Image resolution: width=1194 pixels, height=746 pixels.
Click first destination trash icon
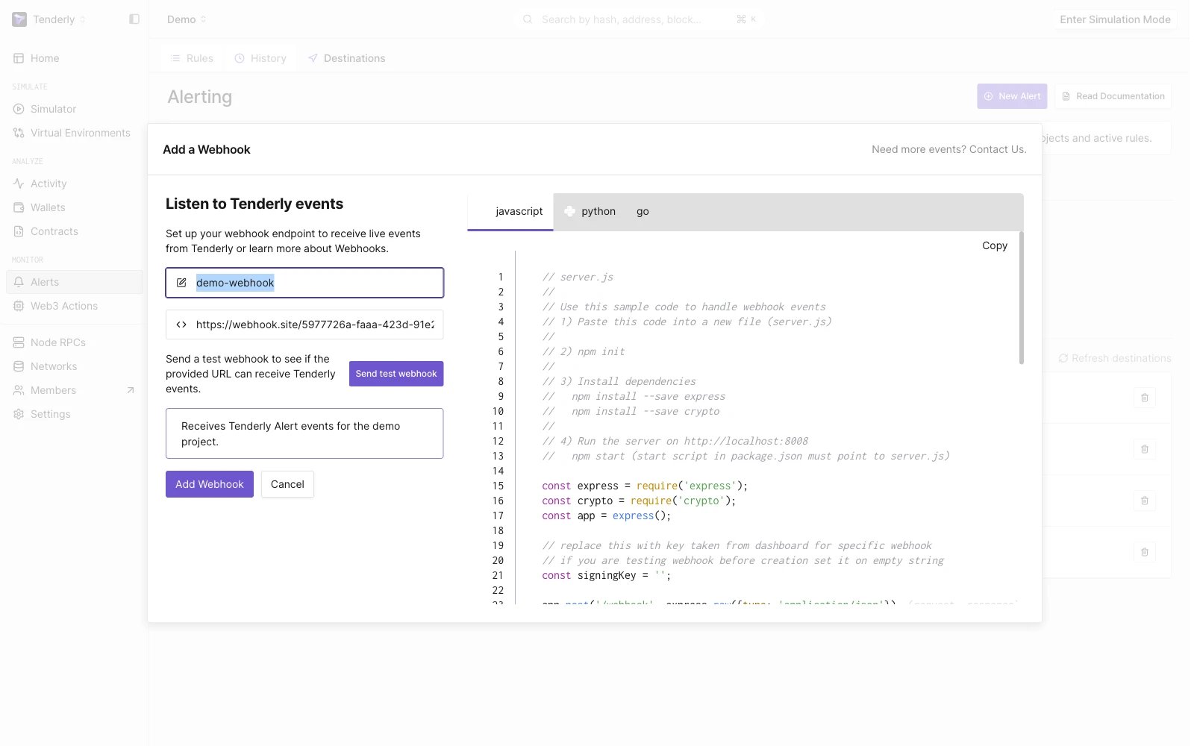point(1144,398)
